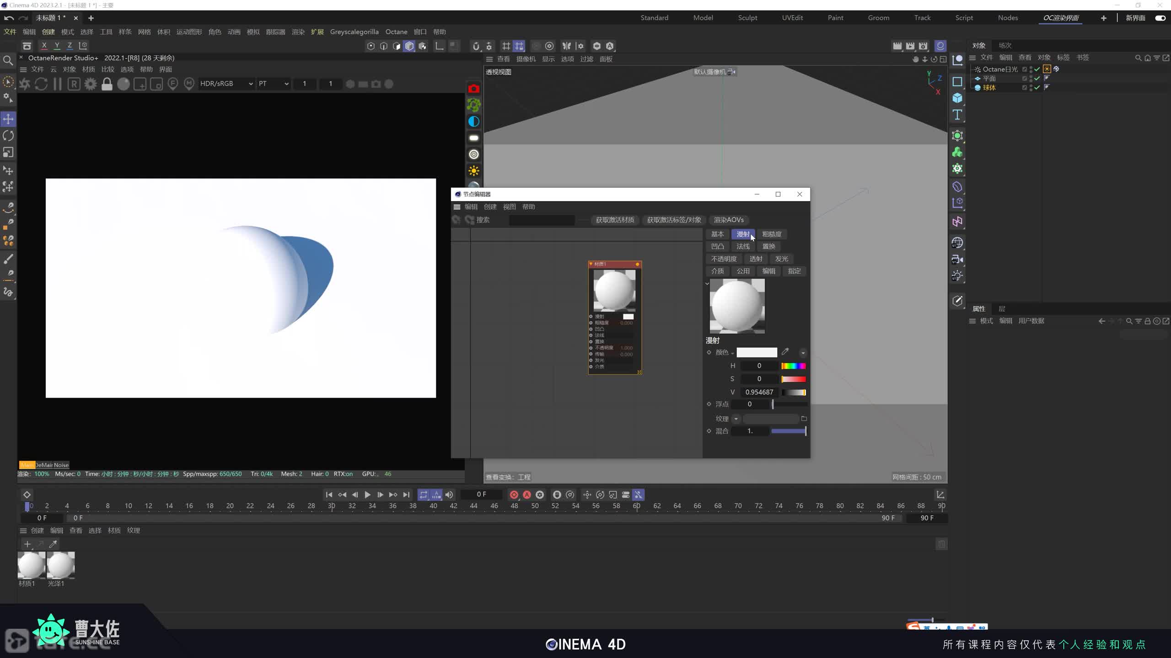Click the Text spline tool icon
The image size is (1171, 658).
pos(957,115)
